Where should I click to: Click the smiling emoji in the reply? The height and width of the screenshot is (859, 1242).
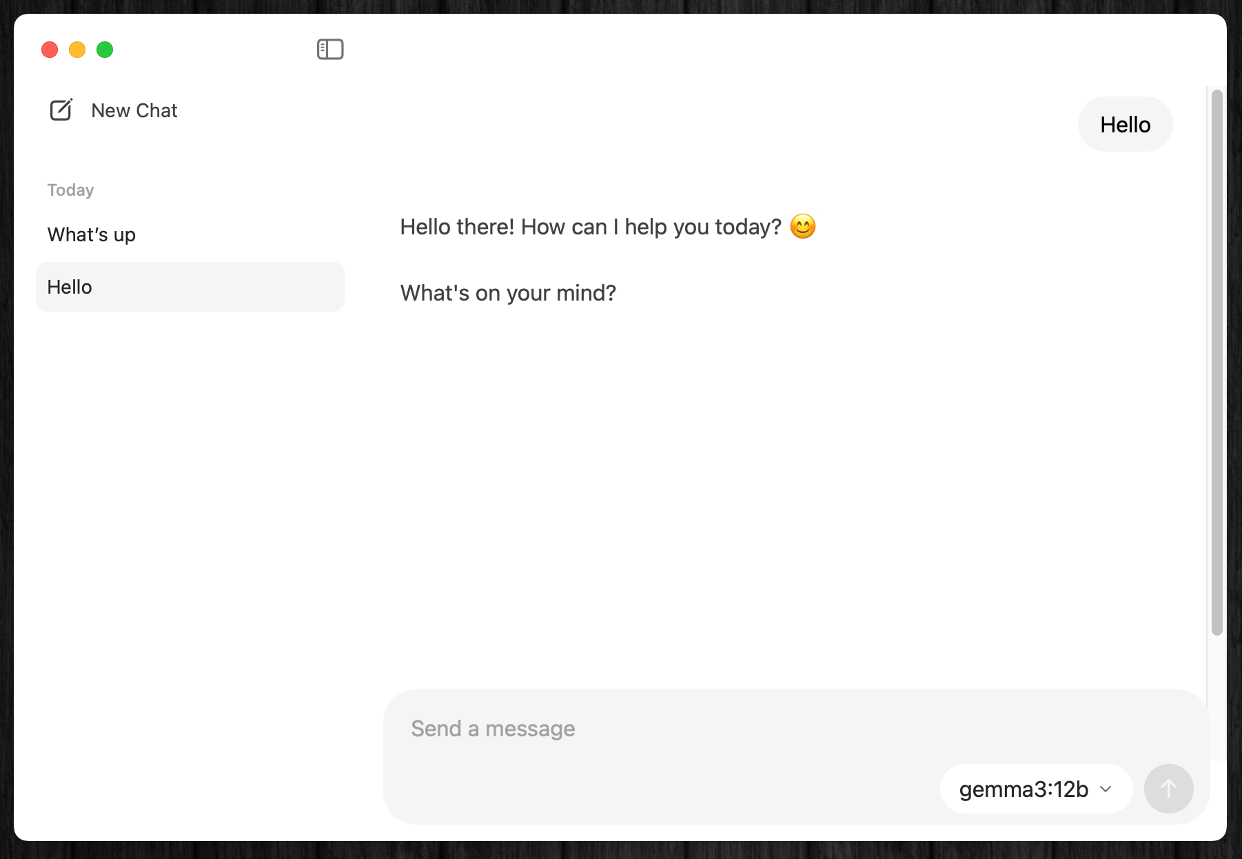pyautogui.click(x=802, y=227)
